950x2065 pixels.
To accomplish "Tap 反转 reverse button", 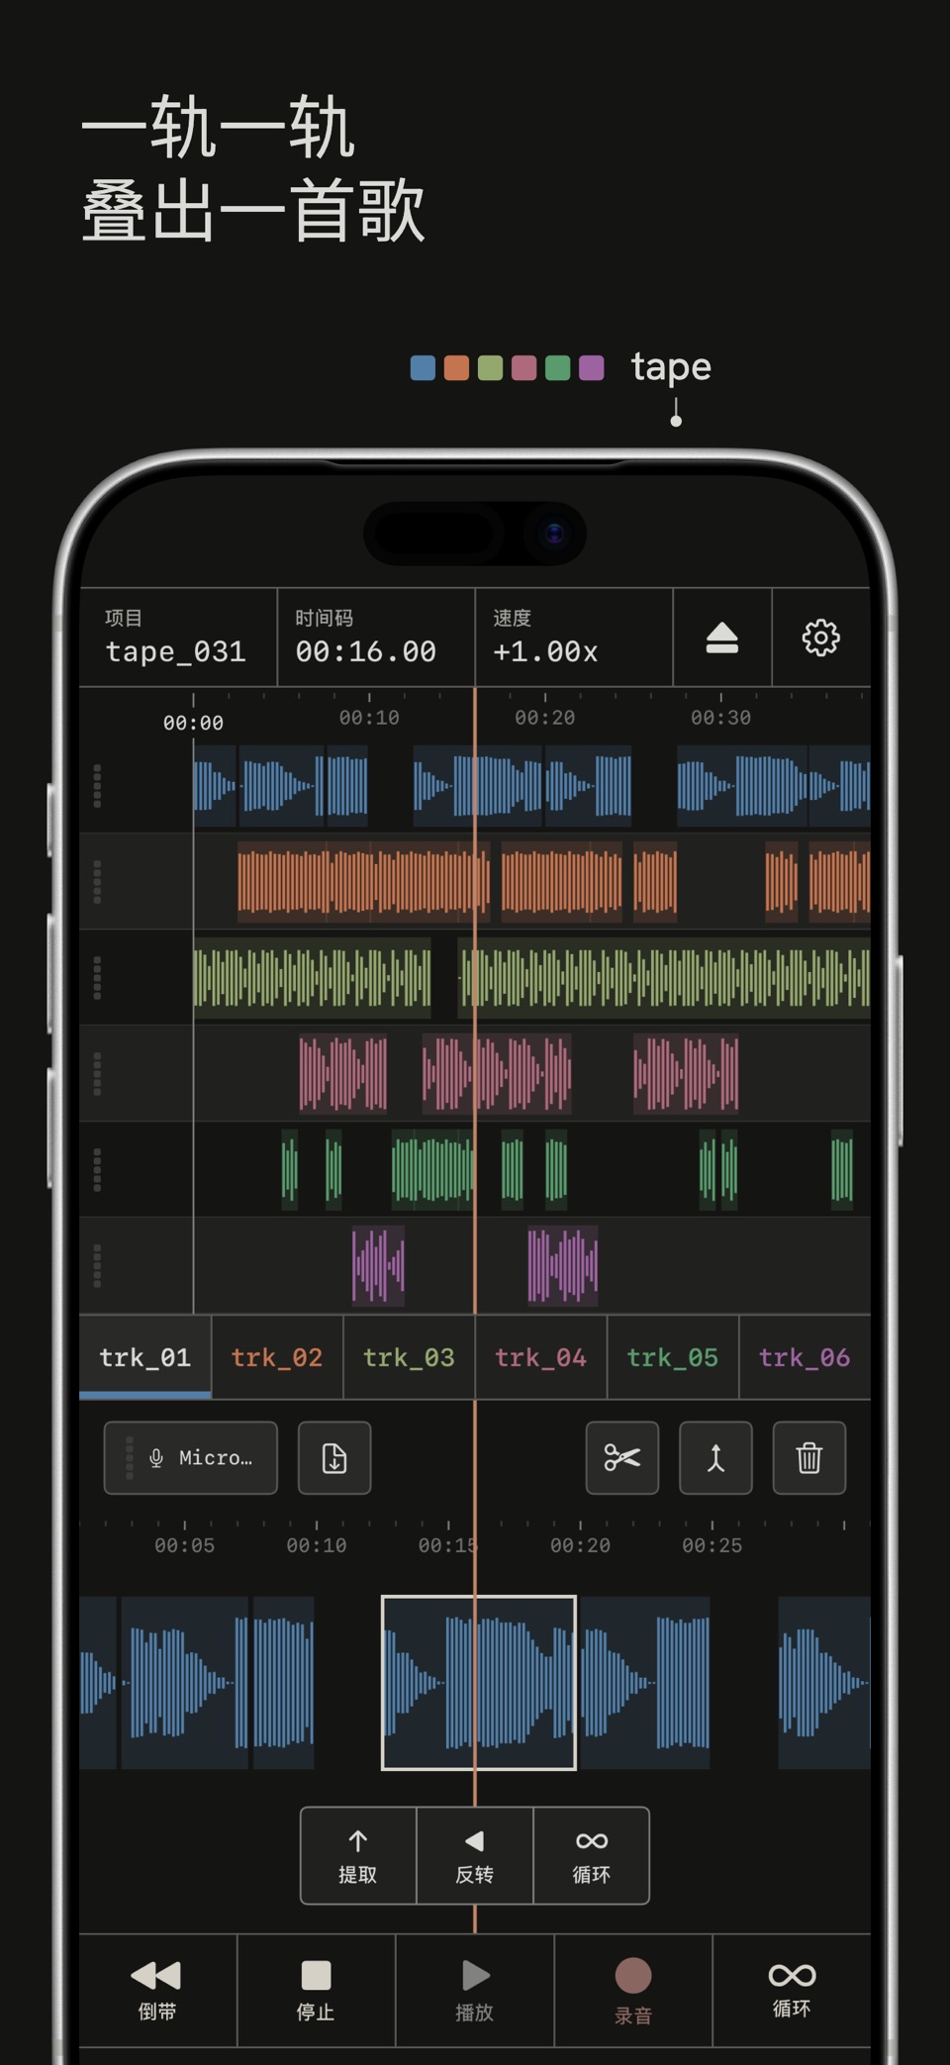I will point(475,1855).
